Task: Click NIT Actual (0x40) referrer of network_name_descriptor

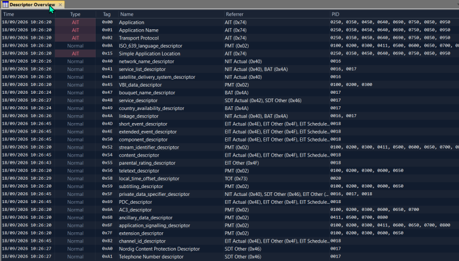Action: [243, 62]
